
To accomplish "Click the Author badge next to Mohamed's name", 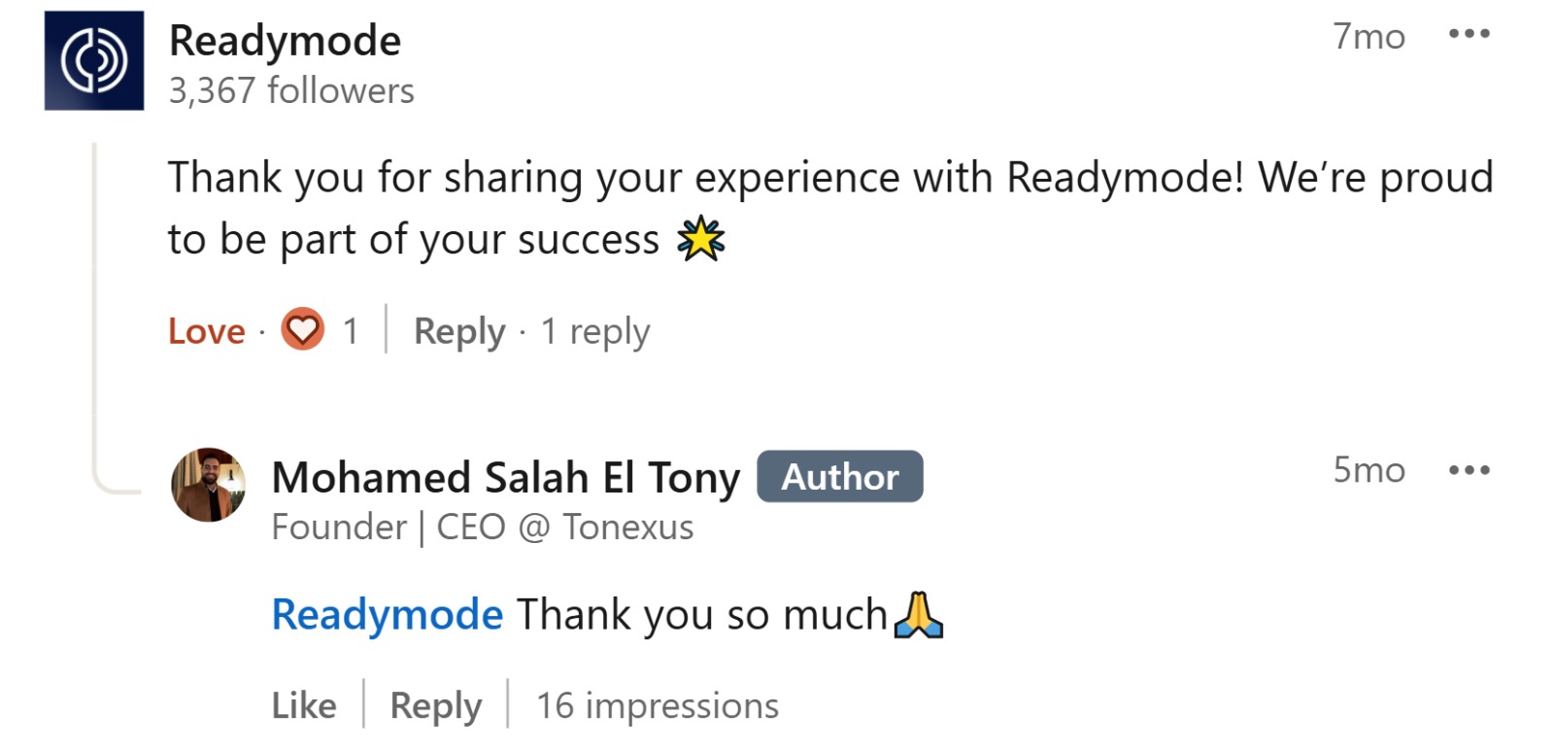I will tap(839, 476).
